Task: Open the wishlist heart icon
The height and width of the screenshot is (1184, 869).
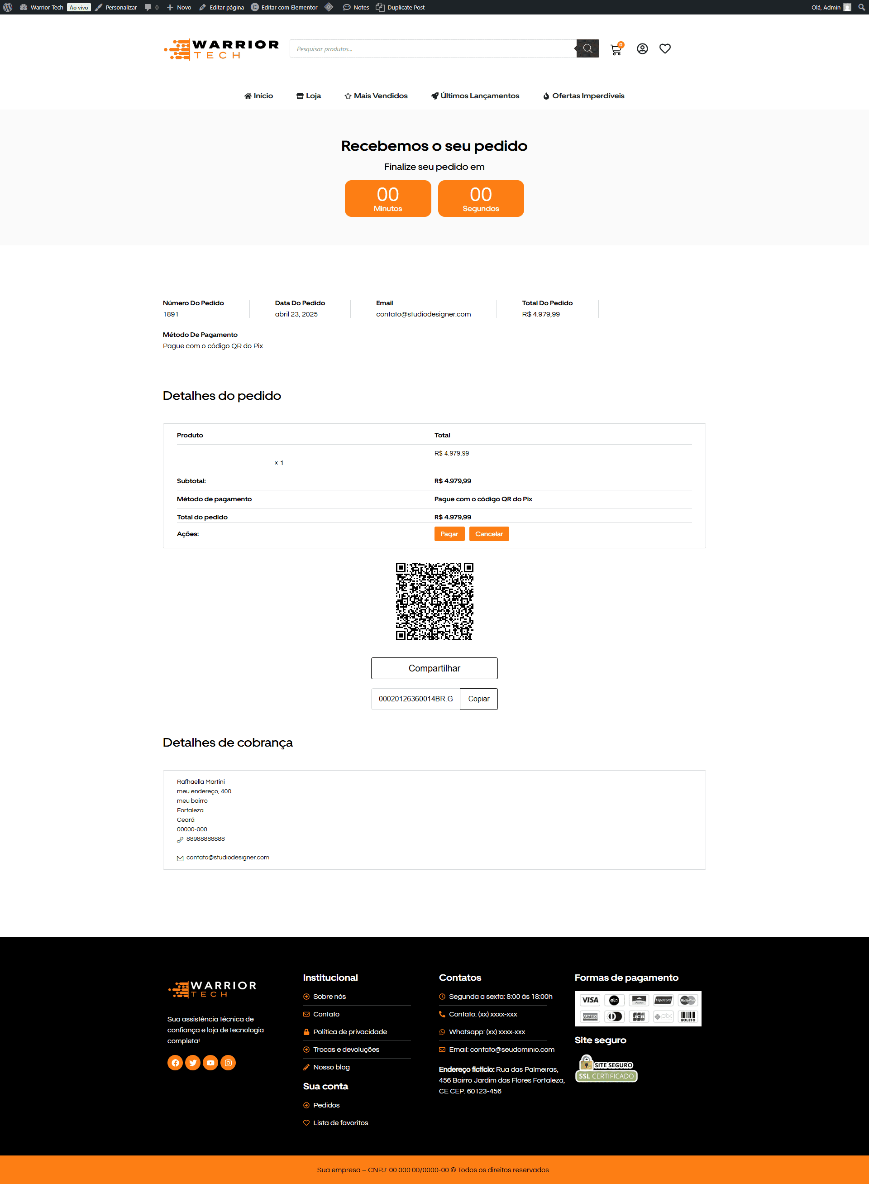Action: [665, 49]
